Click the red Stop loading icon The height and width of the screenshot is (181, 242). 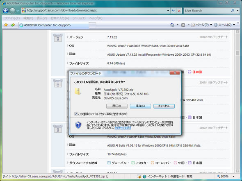coord(179,11)
